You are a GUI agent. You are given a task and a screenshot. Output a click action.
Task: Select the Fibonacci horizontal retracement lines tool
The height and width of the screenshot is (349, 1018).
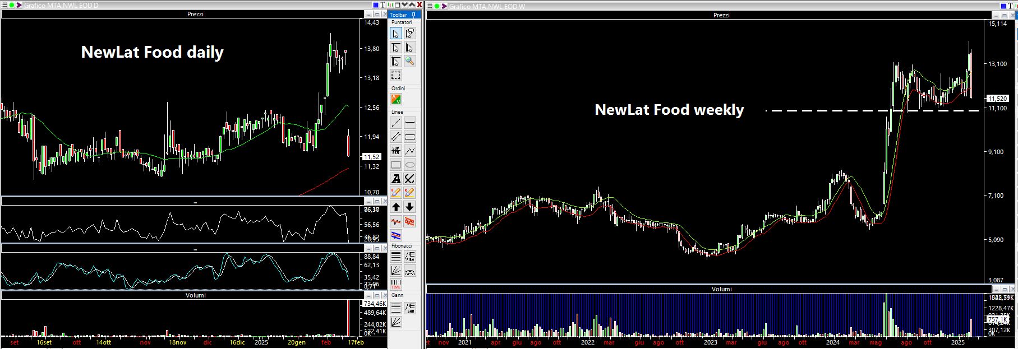coord(396,257)
